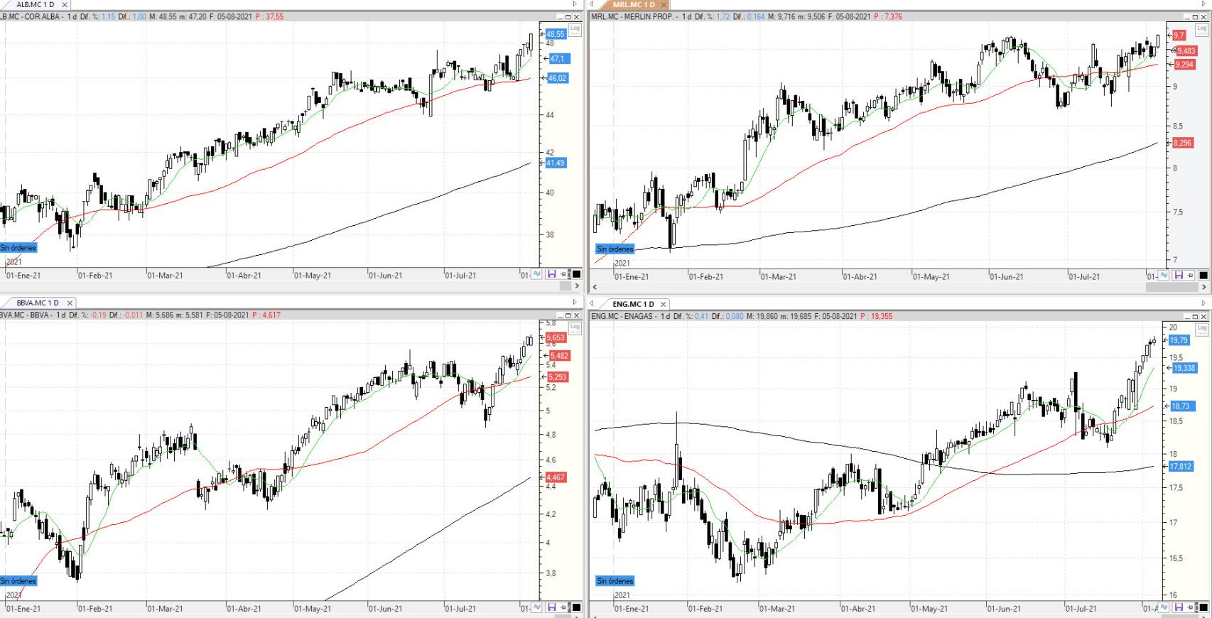Click the indicator wave icon in ENAGAS chart
The height and width of the screenshot is (618, 1212).
tap(1164, 607)
